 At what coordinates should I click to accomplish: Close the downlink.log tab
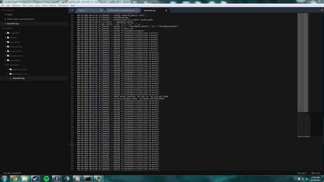[x=166, y=10]
